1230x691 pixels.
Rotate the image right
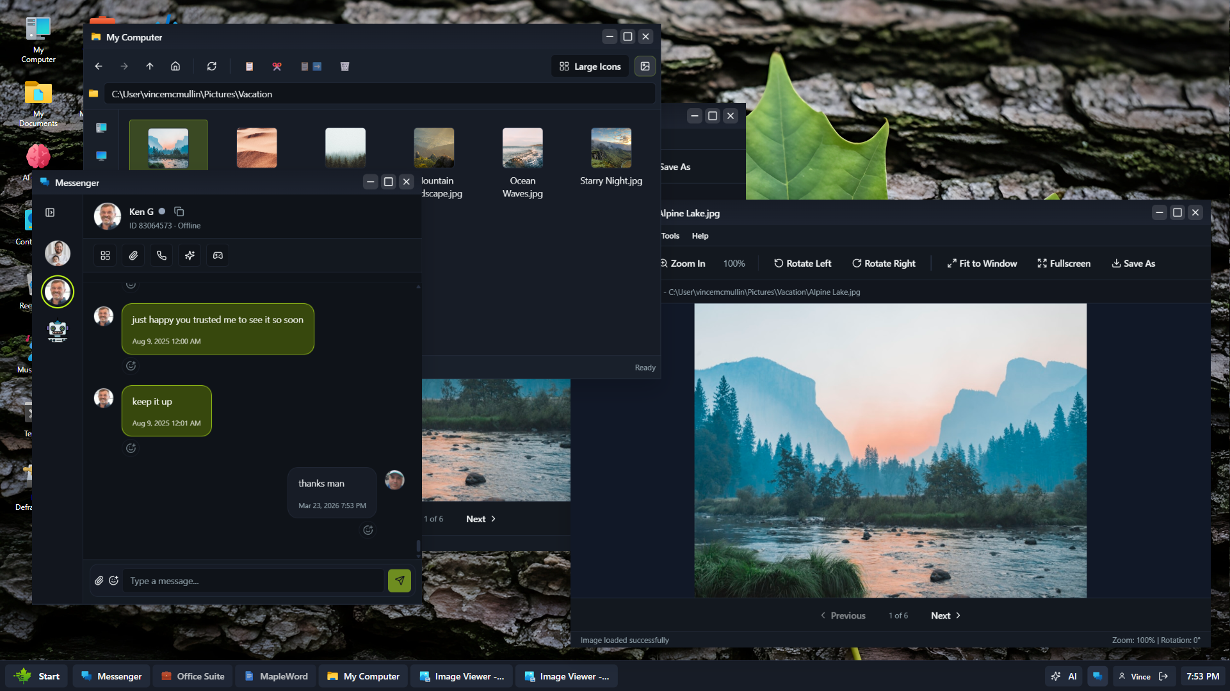click(884, 264)
